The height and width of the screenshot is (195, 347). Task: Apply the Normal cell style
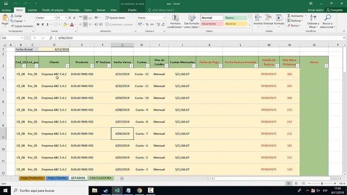click(212, 18)
